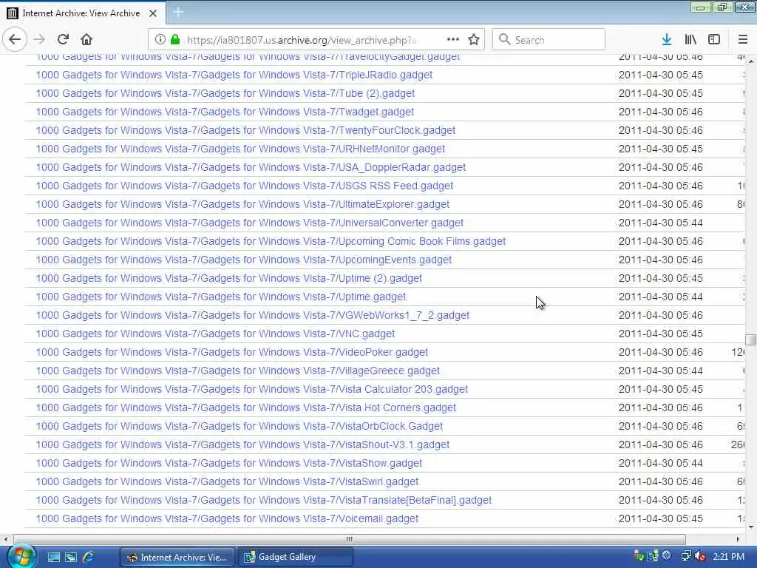Switch to Gadget Gallery taskbar window
Viewport: 757px width, 568px height.
295,558
